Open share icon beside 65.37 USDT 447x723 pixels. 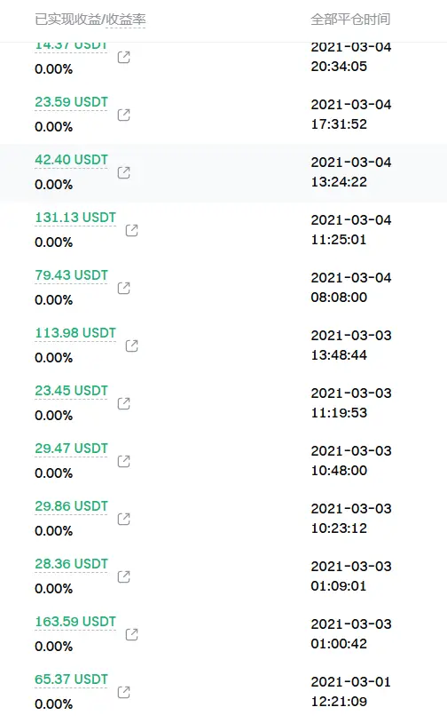pos(124,692)
